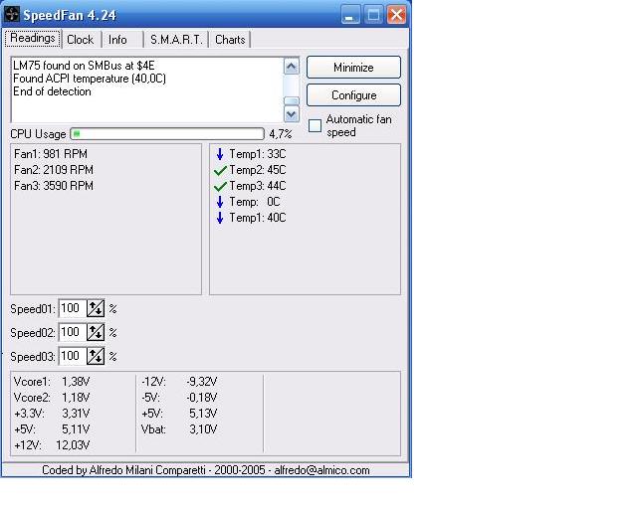
Task: Click the Speed02 up/down spinner arrows
Action: 96,333
